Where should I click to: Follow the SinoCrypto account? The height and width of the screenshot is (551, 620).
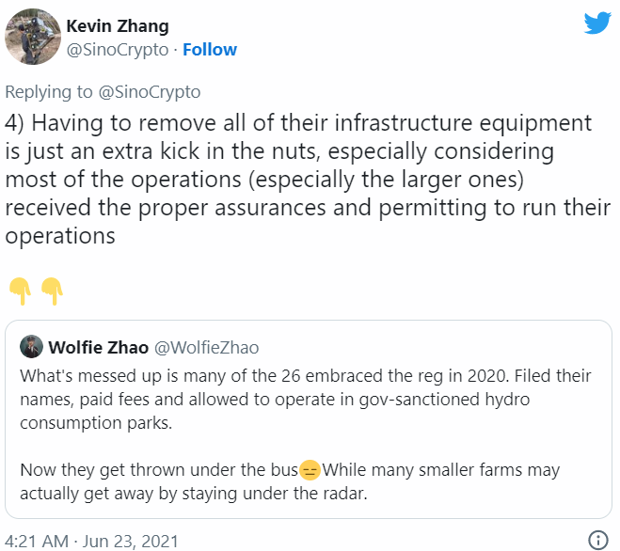pos(210,49)
